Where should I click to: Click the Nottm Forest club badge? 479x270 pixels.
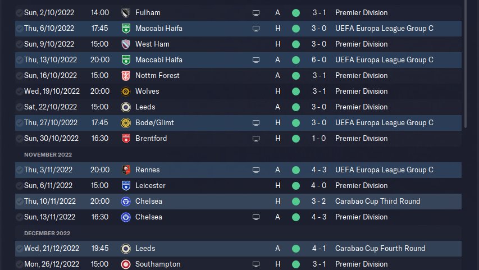(126, 75)
